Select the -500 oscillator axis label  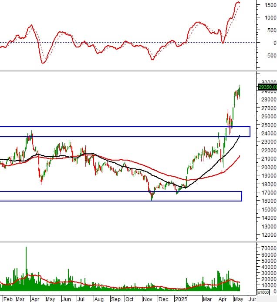pos(271,55)
